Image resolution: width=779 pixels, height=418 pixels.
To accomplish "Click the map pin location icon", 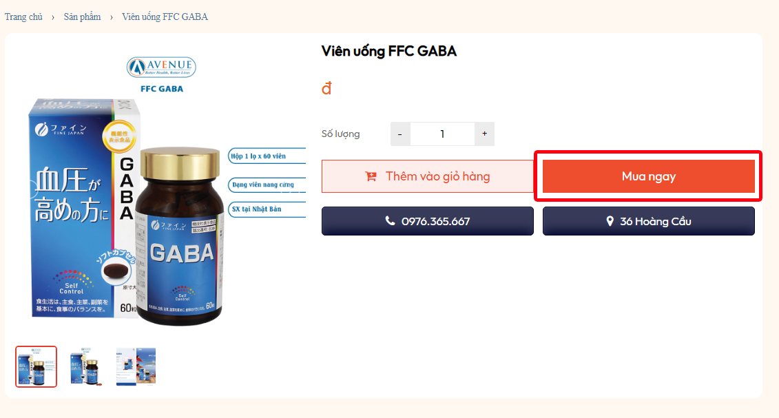I will (610, 222).
